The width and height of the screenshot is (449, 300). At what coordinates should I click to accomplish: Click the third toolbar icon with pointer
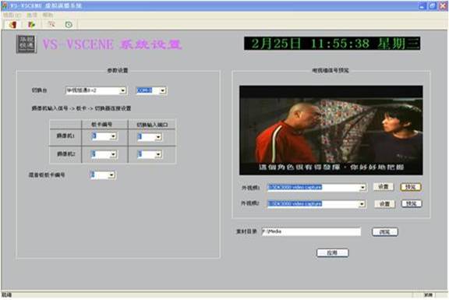coord(51,24)
